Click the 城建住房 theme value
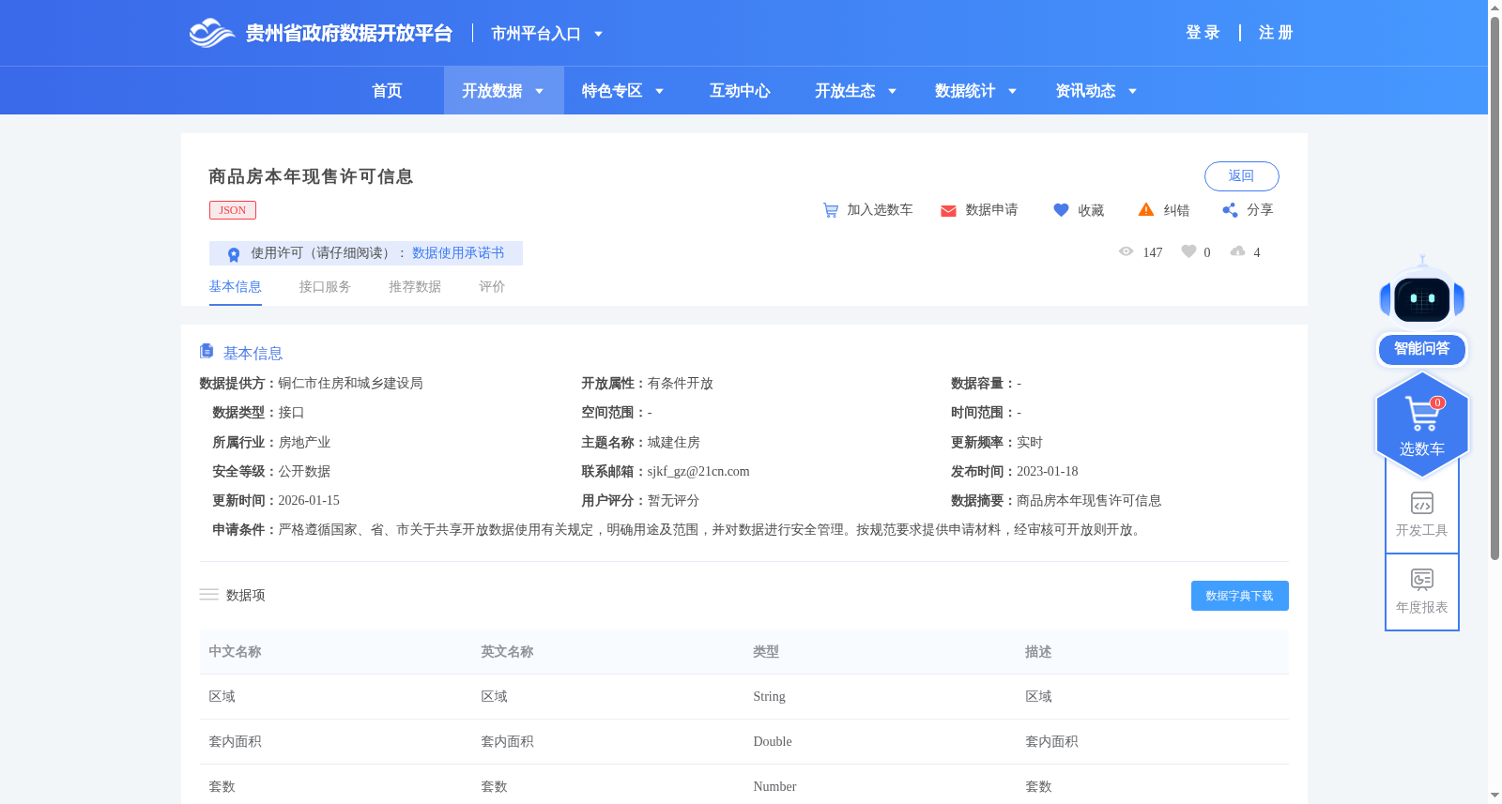This screenshot has width=1502, height=804. point(673,443)
